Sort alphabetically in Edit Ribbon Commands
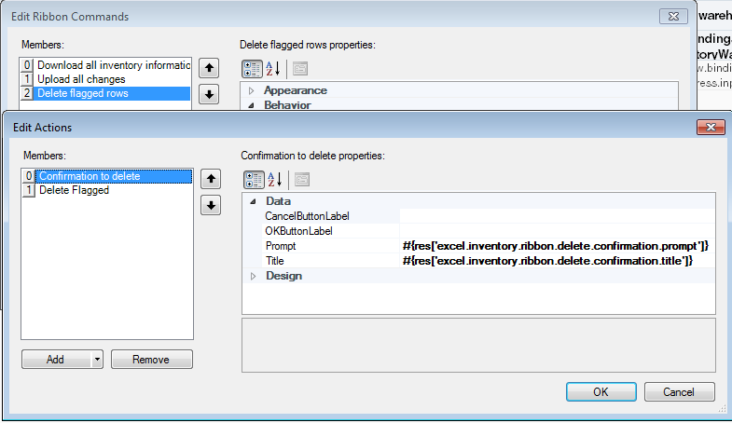 [x=272, y=69]
